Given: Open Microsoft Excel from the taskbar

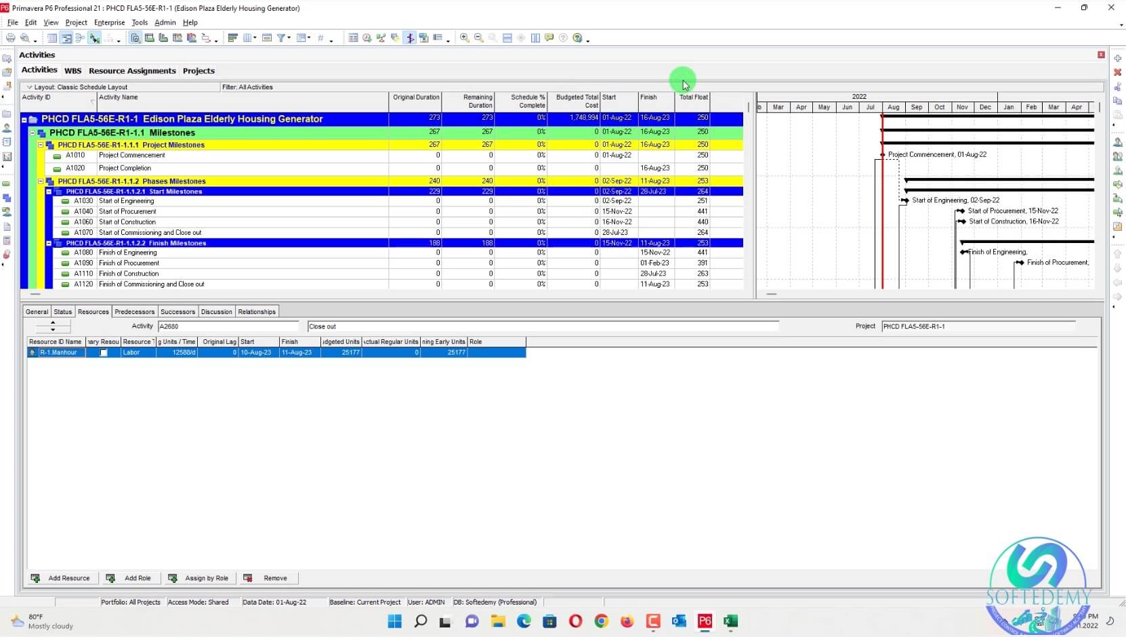Looking at the screenshot, I should [x=730, y=621].
